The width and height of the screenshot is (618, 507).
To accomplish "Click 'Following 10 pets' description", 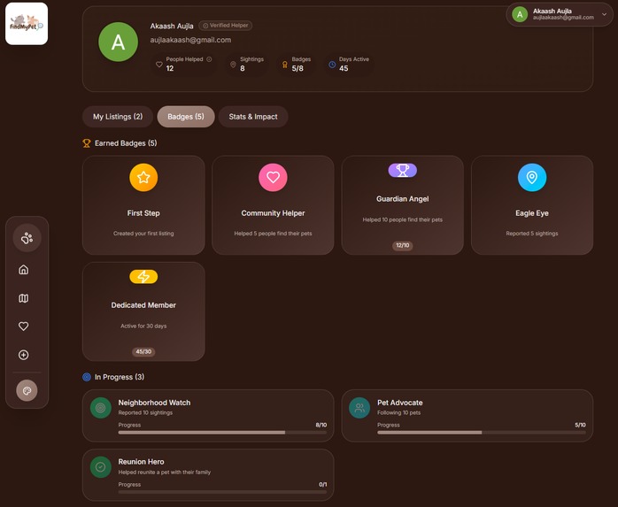I will (398, 413).
